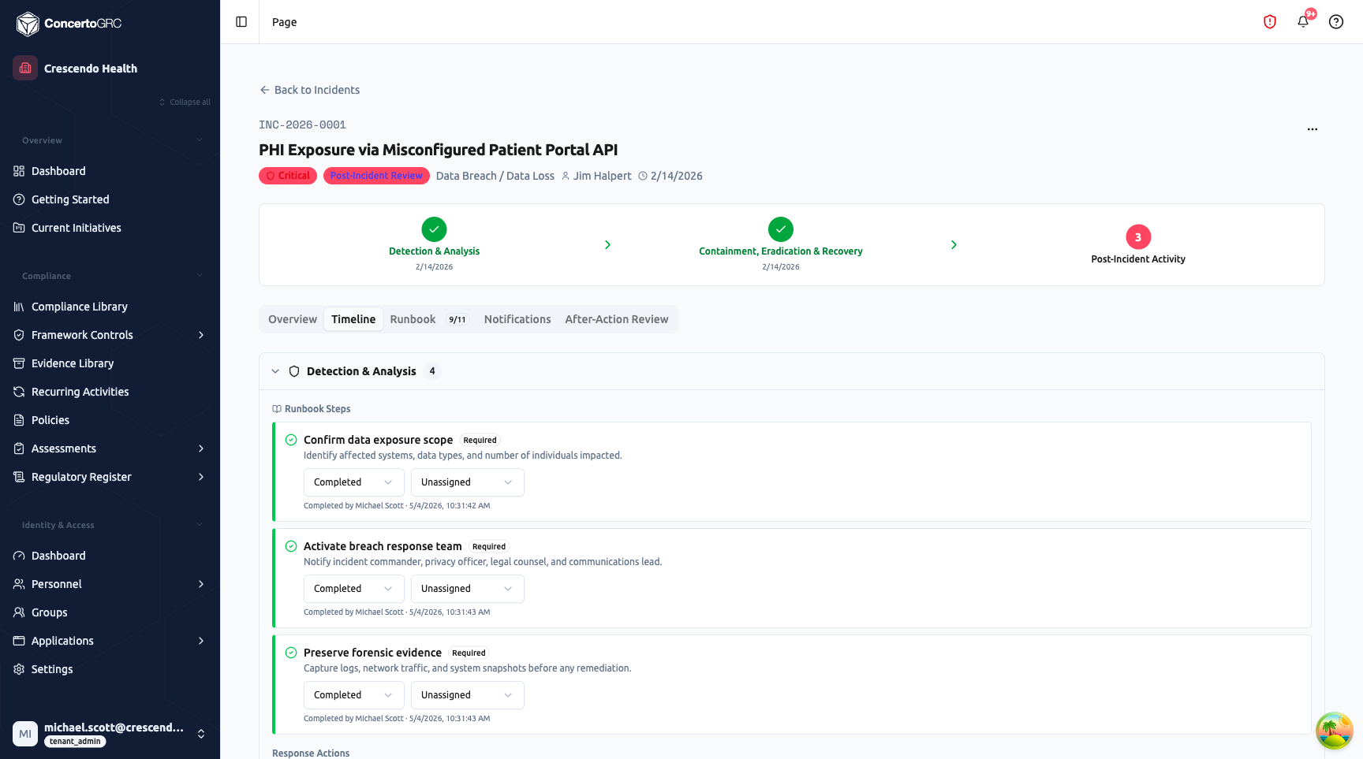Image resolution: width=1363 pixels, height=759 pixels.
Task: Click the Groups icon in sidebar
Action: pos(19,612)
